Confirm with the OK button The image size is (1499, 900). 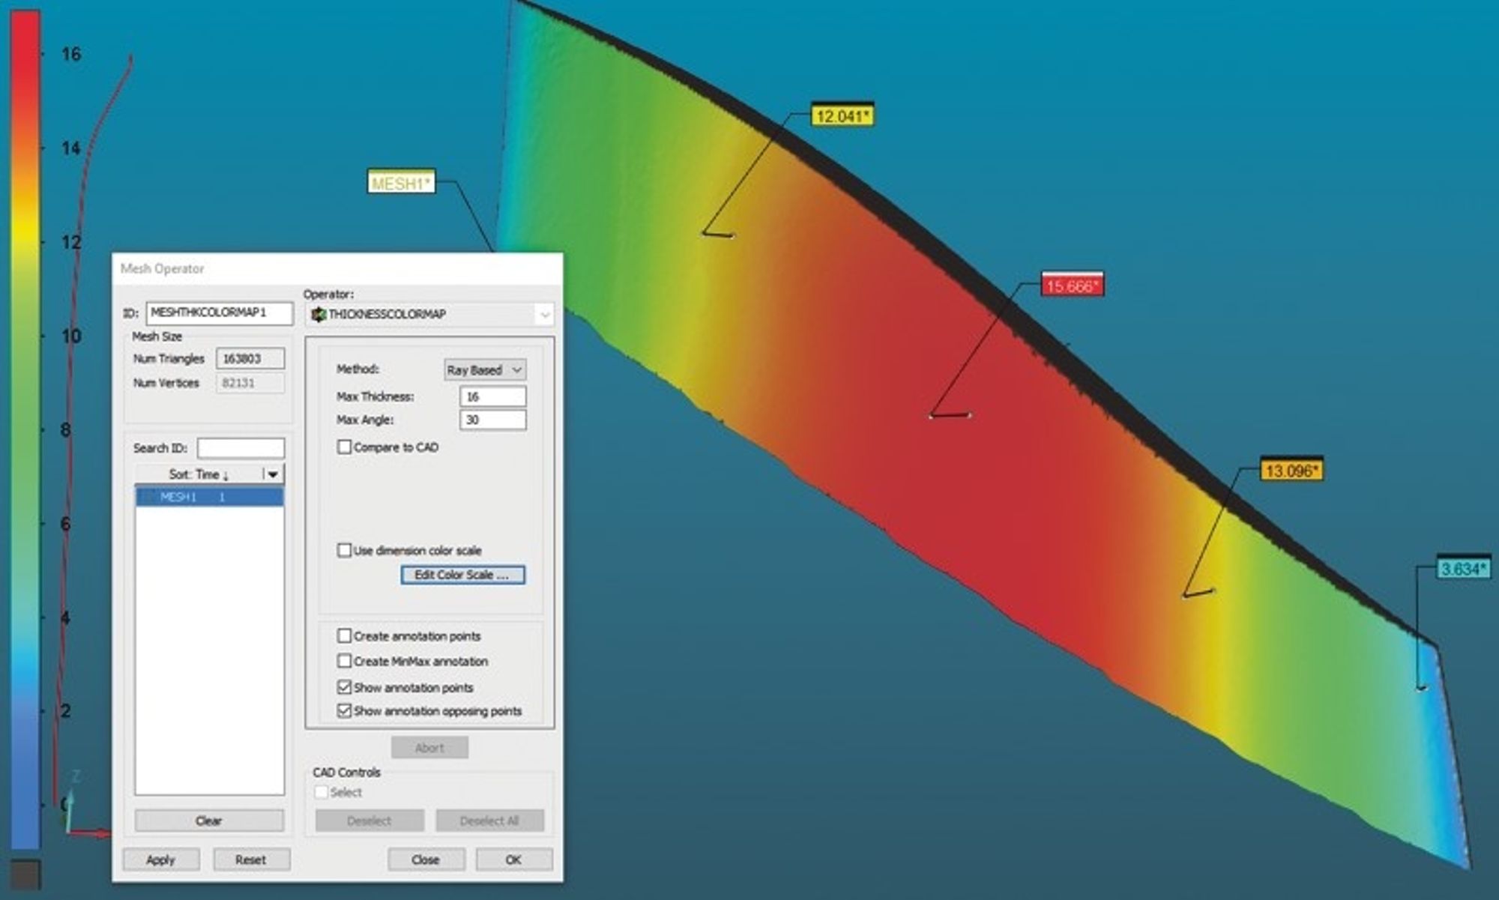(x=513, y=860)
